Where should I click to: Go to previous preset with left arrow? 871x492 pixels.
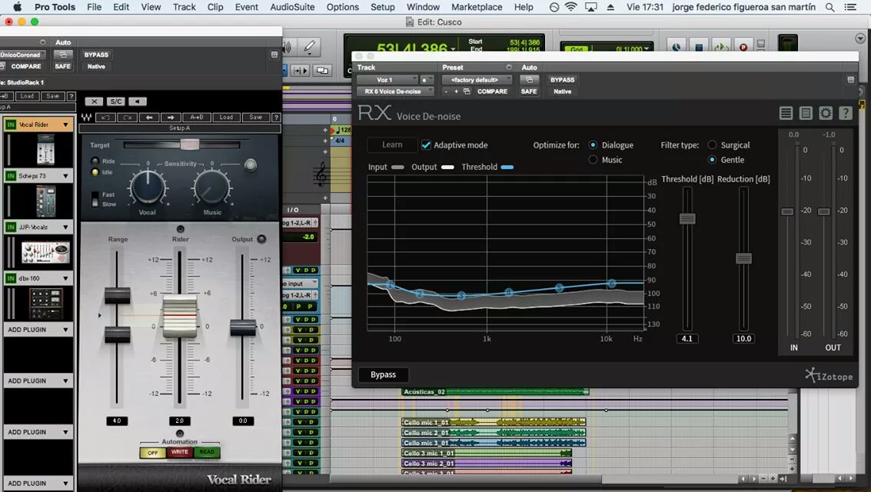(149, 117)
